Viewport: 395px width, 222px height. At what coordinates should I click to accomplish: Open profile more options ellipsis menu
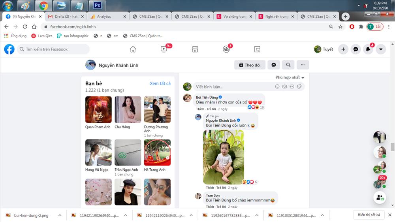[x=303, y=65]
